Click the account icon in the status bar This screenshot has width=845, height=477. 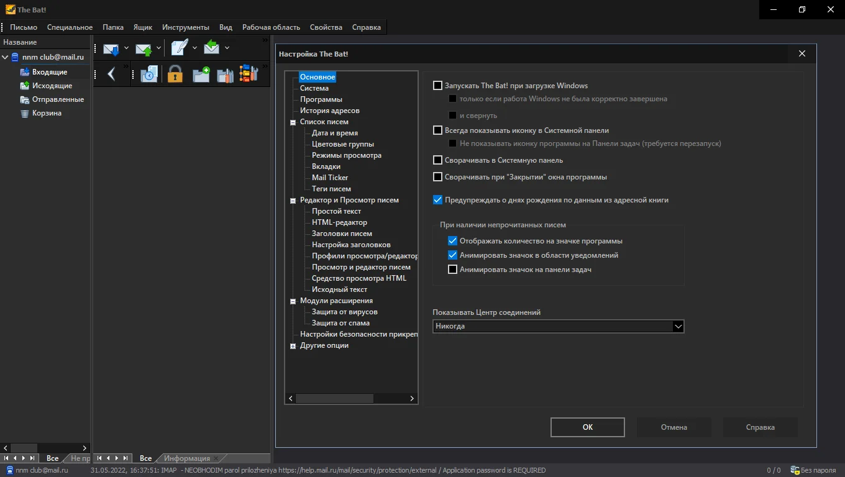[x=9, y=470]
